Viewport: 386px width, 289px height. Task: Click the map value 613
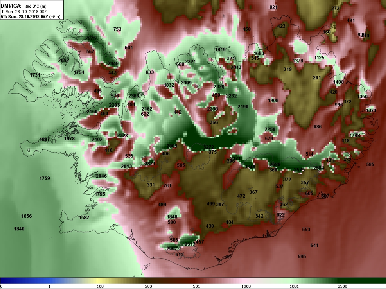click(x=179, y=255)
